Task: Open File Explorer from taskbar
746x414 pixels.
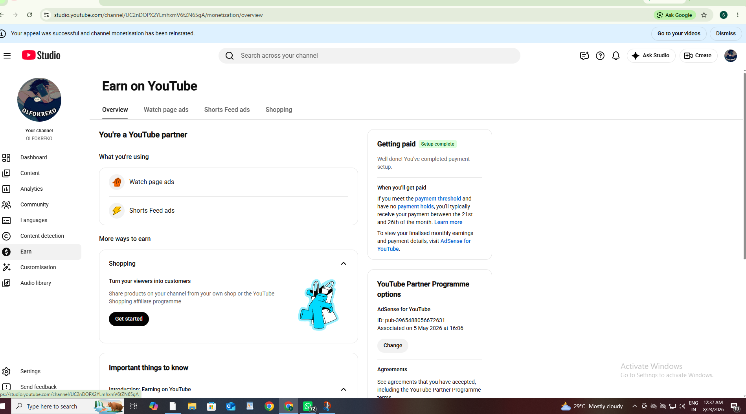Action: pos(192,407)
